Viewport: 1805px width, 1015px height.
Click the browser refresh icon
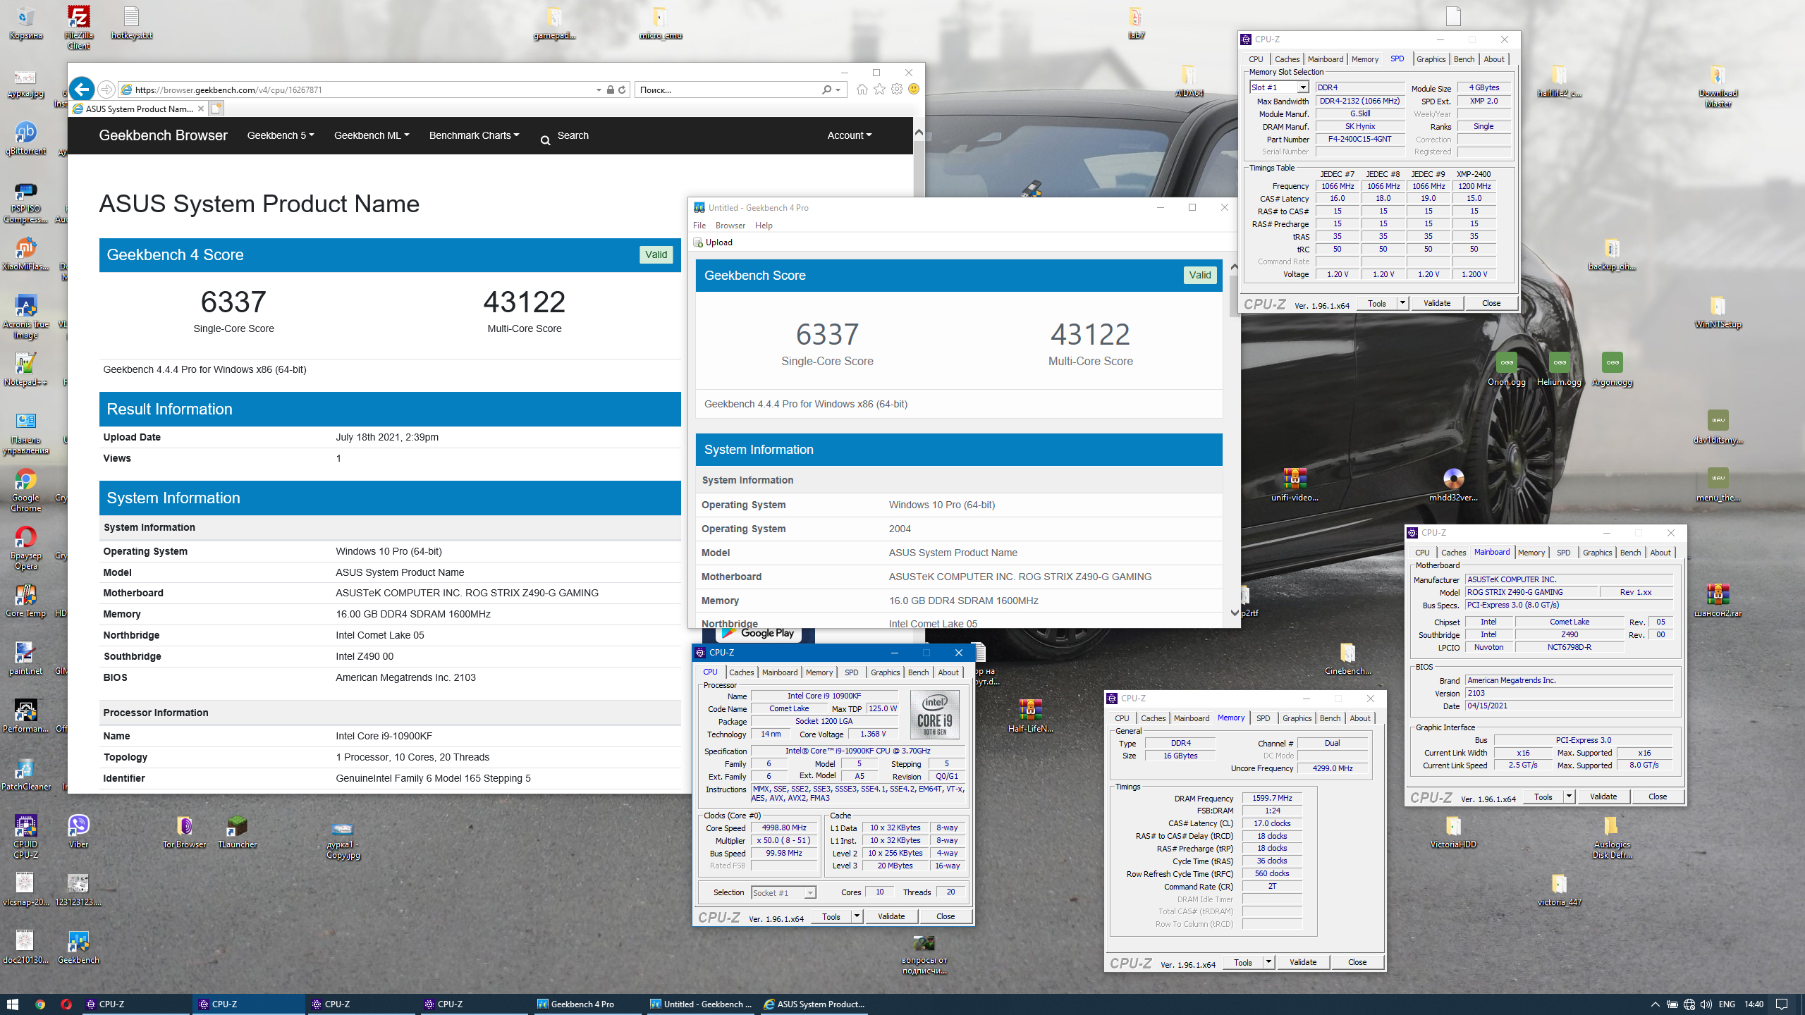pos(622,90)
